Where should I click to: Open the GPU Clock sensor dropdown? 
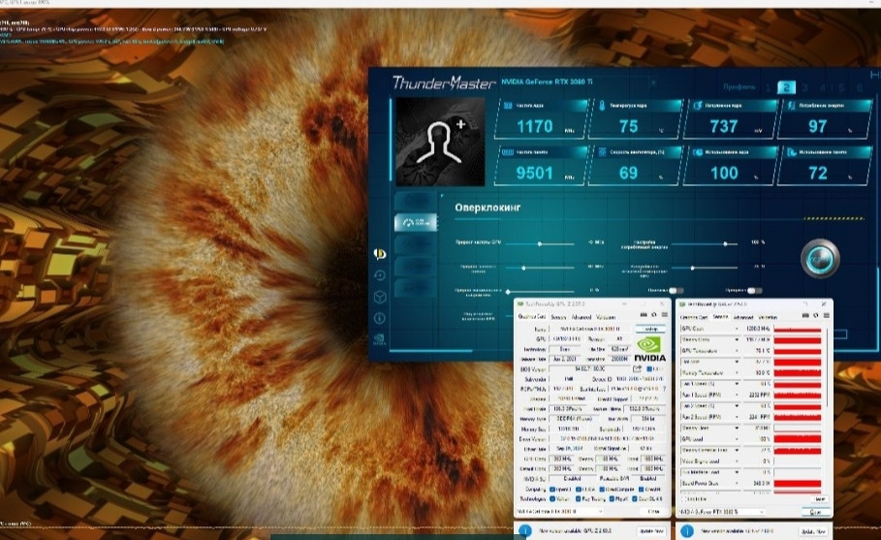[x=737, y=328]
